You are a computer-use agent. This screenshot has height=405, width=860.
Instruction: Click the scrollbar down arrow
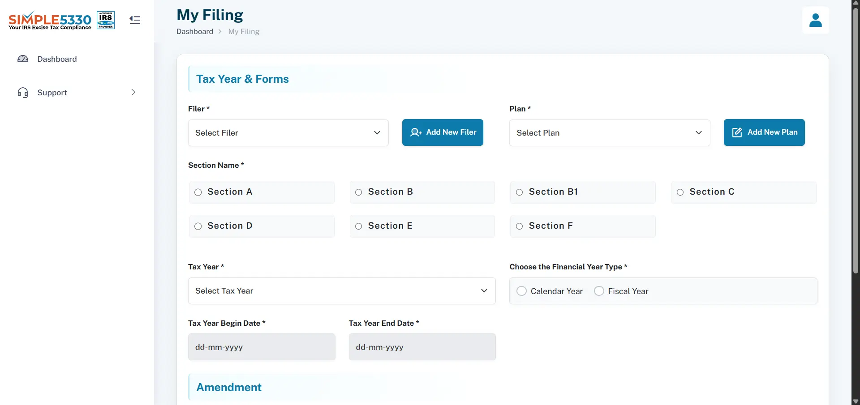click(x=856, y=401)
